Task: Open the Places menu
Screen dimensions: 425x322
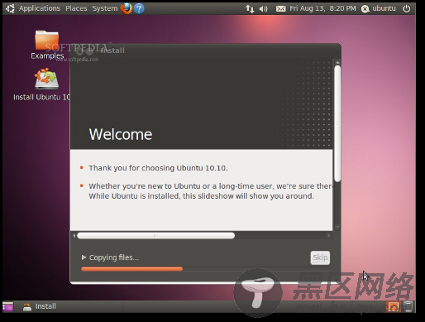Action: pyautogui.click(x=76, y=8)
